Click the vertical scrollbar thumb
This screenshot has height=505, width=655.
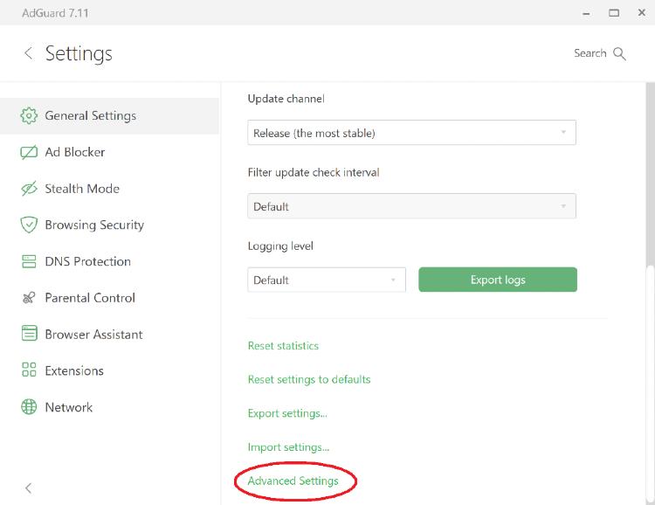tap(650, 383)
